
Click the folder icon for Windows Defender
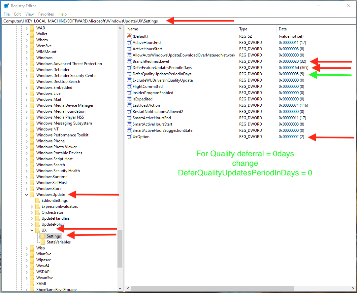(x=32, y=70)
